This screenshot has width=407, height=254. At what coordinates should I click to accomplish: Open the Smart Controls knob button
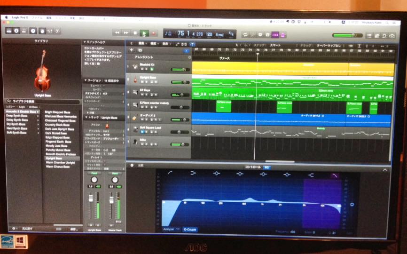coord(42,31)
